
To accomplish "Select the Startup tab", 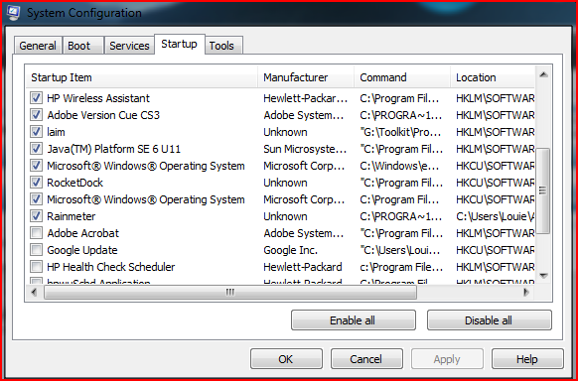I will click(x=179, y=45).
